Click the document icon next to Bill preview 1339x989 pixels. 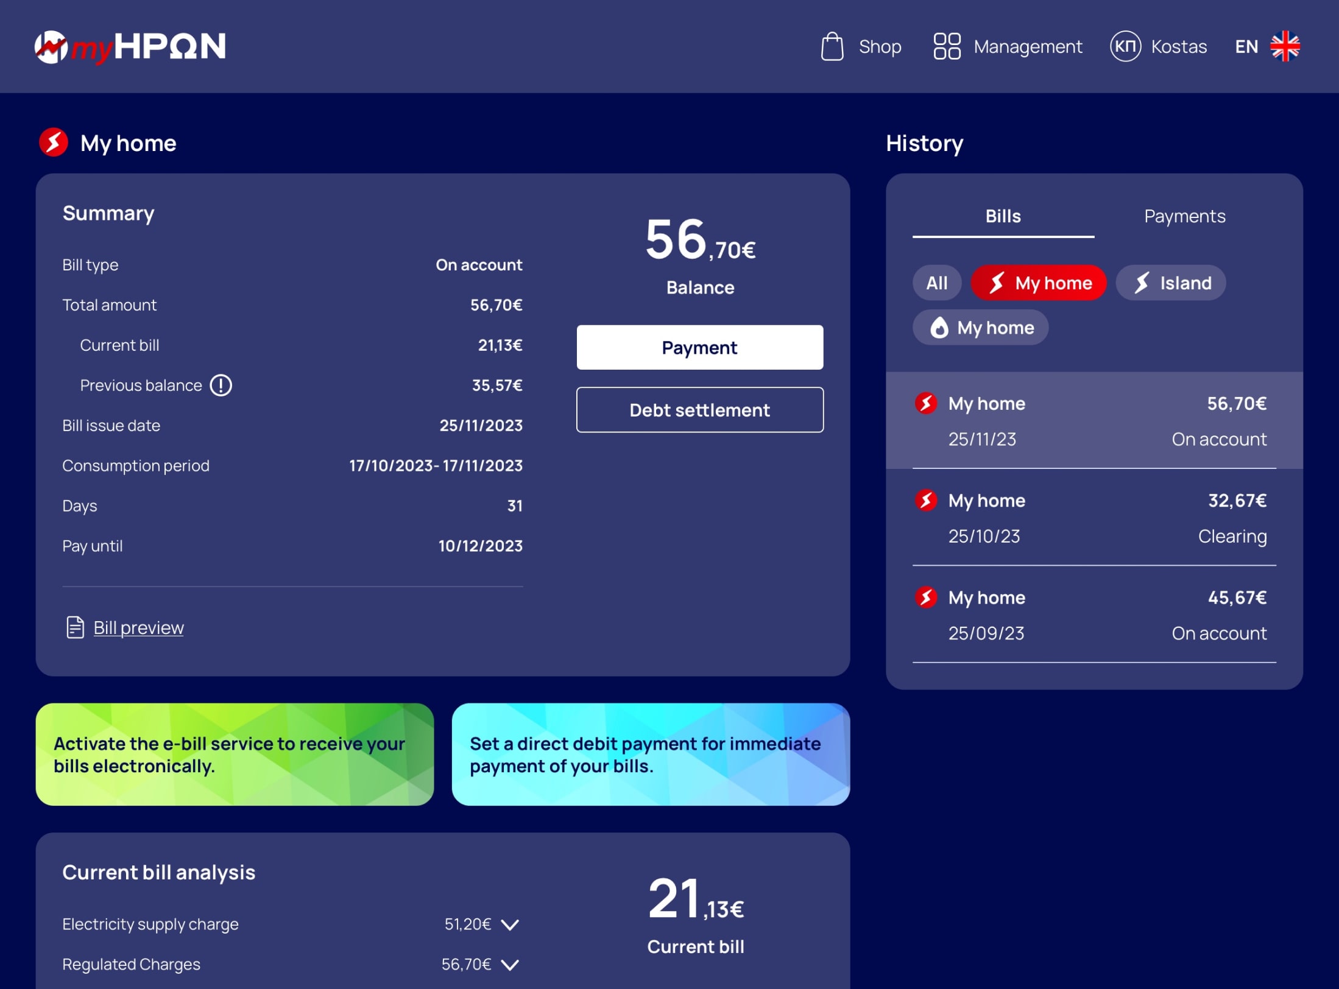tap(74, 627)
